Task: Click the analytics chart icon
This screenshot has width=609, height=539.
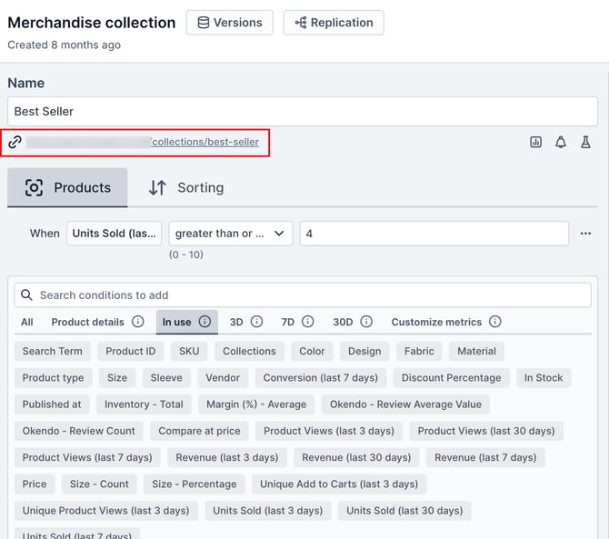Action: [536, 143]
